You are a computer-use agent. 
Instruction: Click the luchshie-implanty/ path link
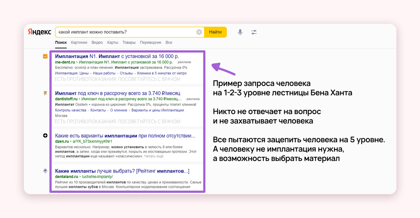point(98,177)
